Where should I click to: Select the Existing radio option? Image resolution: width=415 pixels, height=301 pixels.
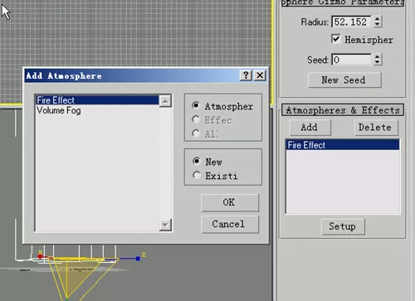point(197,175)
